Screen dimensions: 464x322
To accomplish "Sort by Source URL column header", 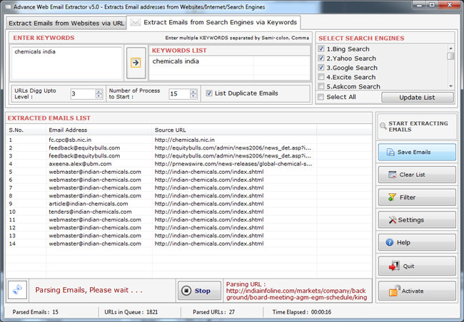I will click(x=234, y=130).
